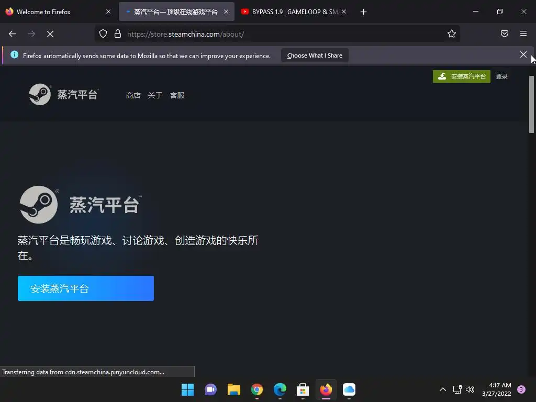The height and width of the screenshot is (402, 536).
Task: Click the large Steam logo in hero section
Action: point(81,205)
